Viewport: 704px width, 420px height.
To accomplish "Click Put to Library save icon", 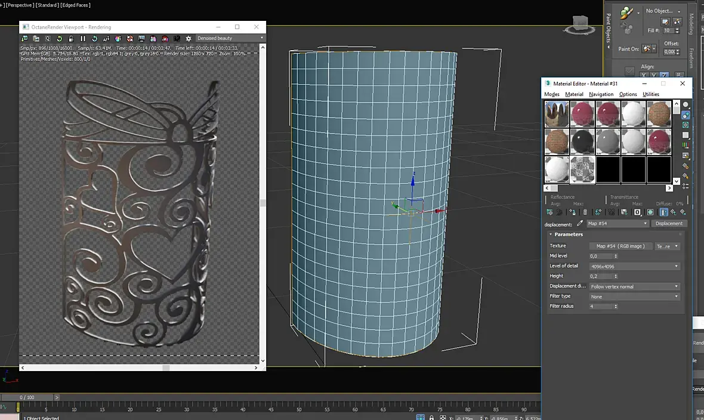I will 624,212.
